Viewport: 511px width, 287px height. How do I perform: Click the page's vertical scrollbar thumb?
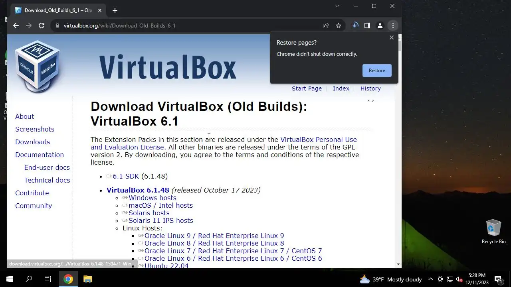[x=398, y=45]
